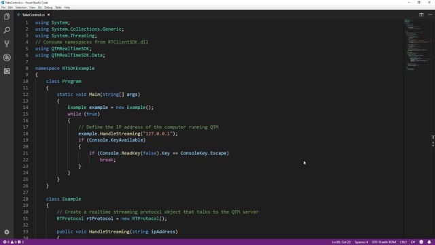This screenshot has height=245, width=435.
Task: Open the Debug menu
Action: pyautogui.click(x=48, y=7)
